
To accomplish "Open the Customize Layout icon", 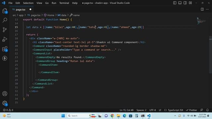I will click(190, 3).
